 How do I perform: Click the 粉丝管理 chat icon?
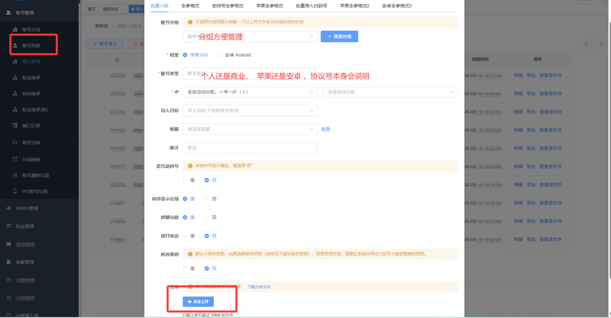point(8,226)
